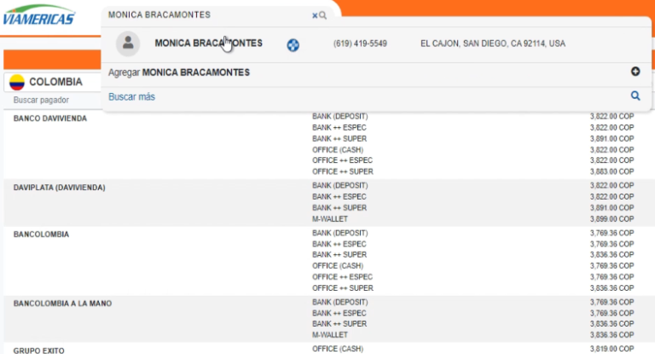Click the blue badge icon beside the customer name
The image size is (655, 354).
[x=293, y=44]
